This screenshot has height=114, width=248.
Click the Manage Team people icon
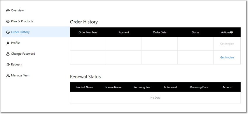[x=8, y=76]
